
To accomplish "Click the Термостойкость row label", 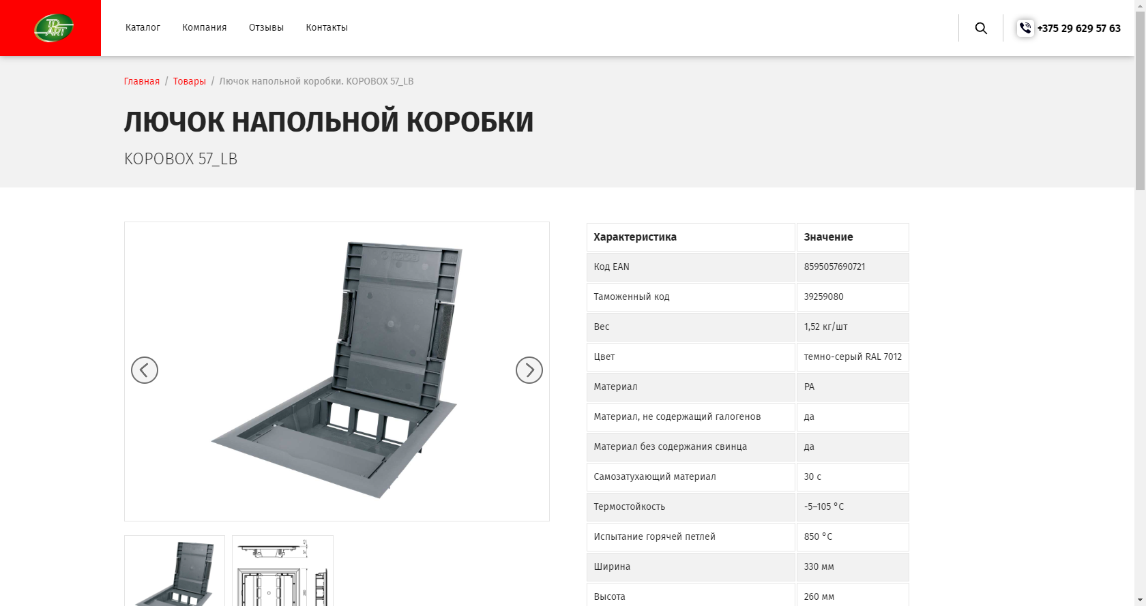I will coord(630,506).
